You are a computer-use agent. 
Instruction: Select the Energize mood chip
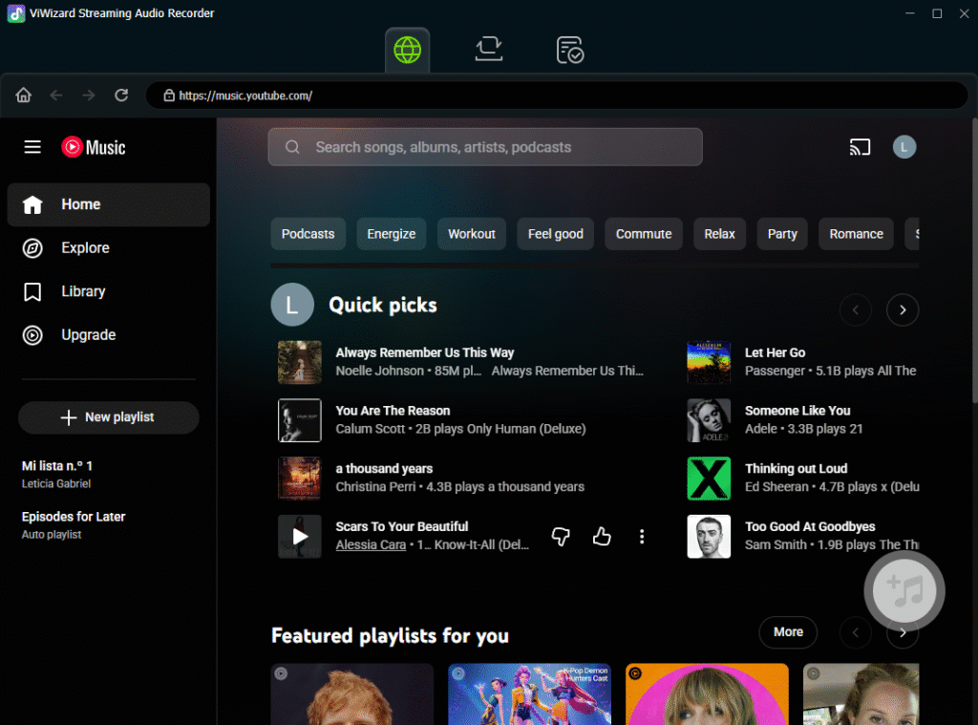point(392,234)
